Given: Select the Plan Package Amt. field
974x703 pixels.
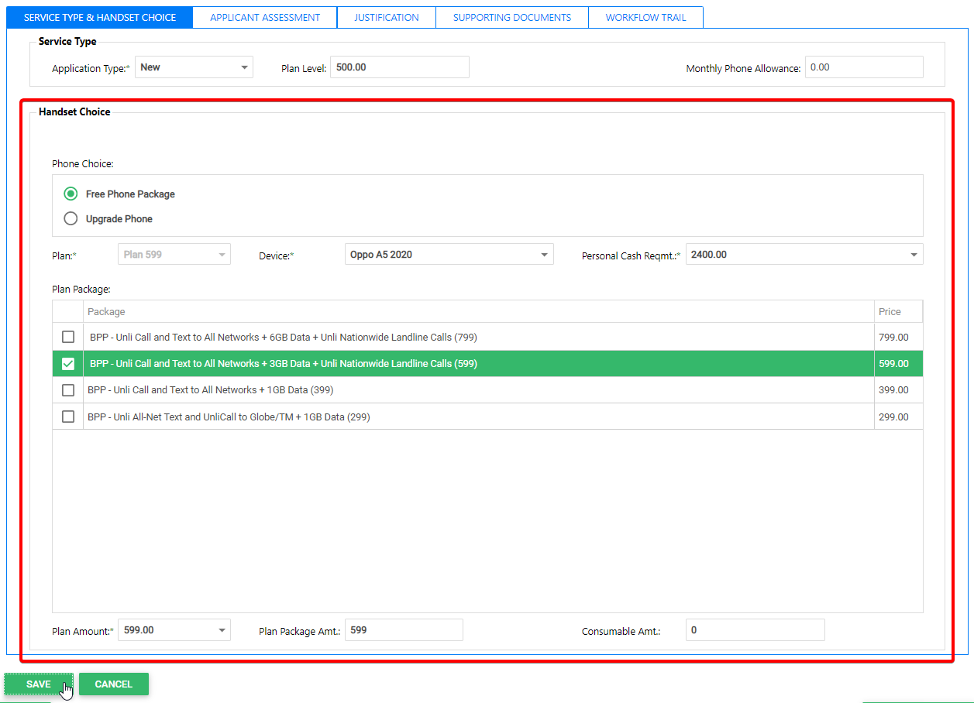Looking at the screenshot, I should click(x=403, y=630).
